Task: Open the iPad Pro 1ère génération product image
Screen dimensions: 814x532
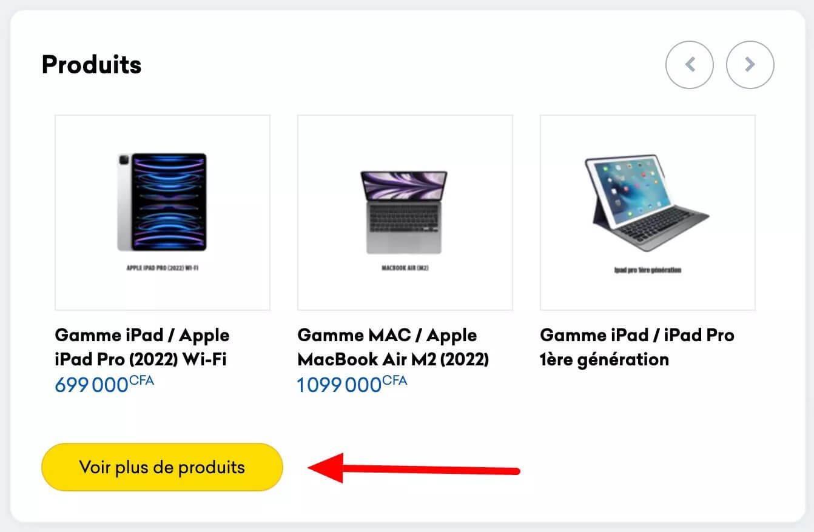Action: tap(648, 213)
